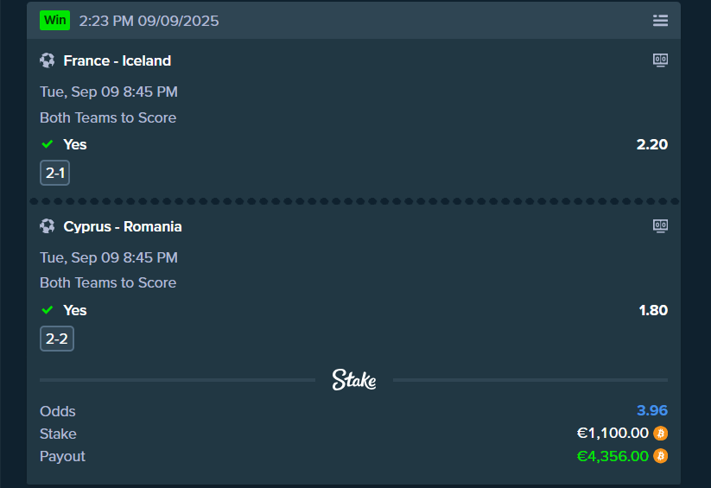
Task: Open the Cyprus - Romania match link
Action: click(x=123, y=226)
